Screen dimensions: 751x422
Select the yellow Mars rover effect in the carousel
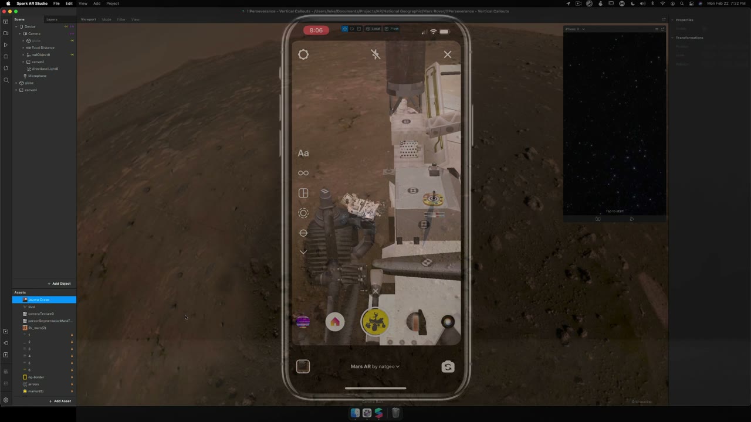375,321
